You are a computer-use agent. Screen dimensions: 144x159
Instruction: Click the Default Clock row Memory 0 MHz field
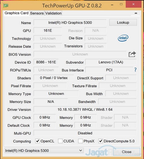click(x=86, y=125)
